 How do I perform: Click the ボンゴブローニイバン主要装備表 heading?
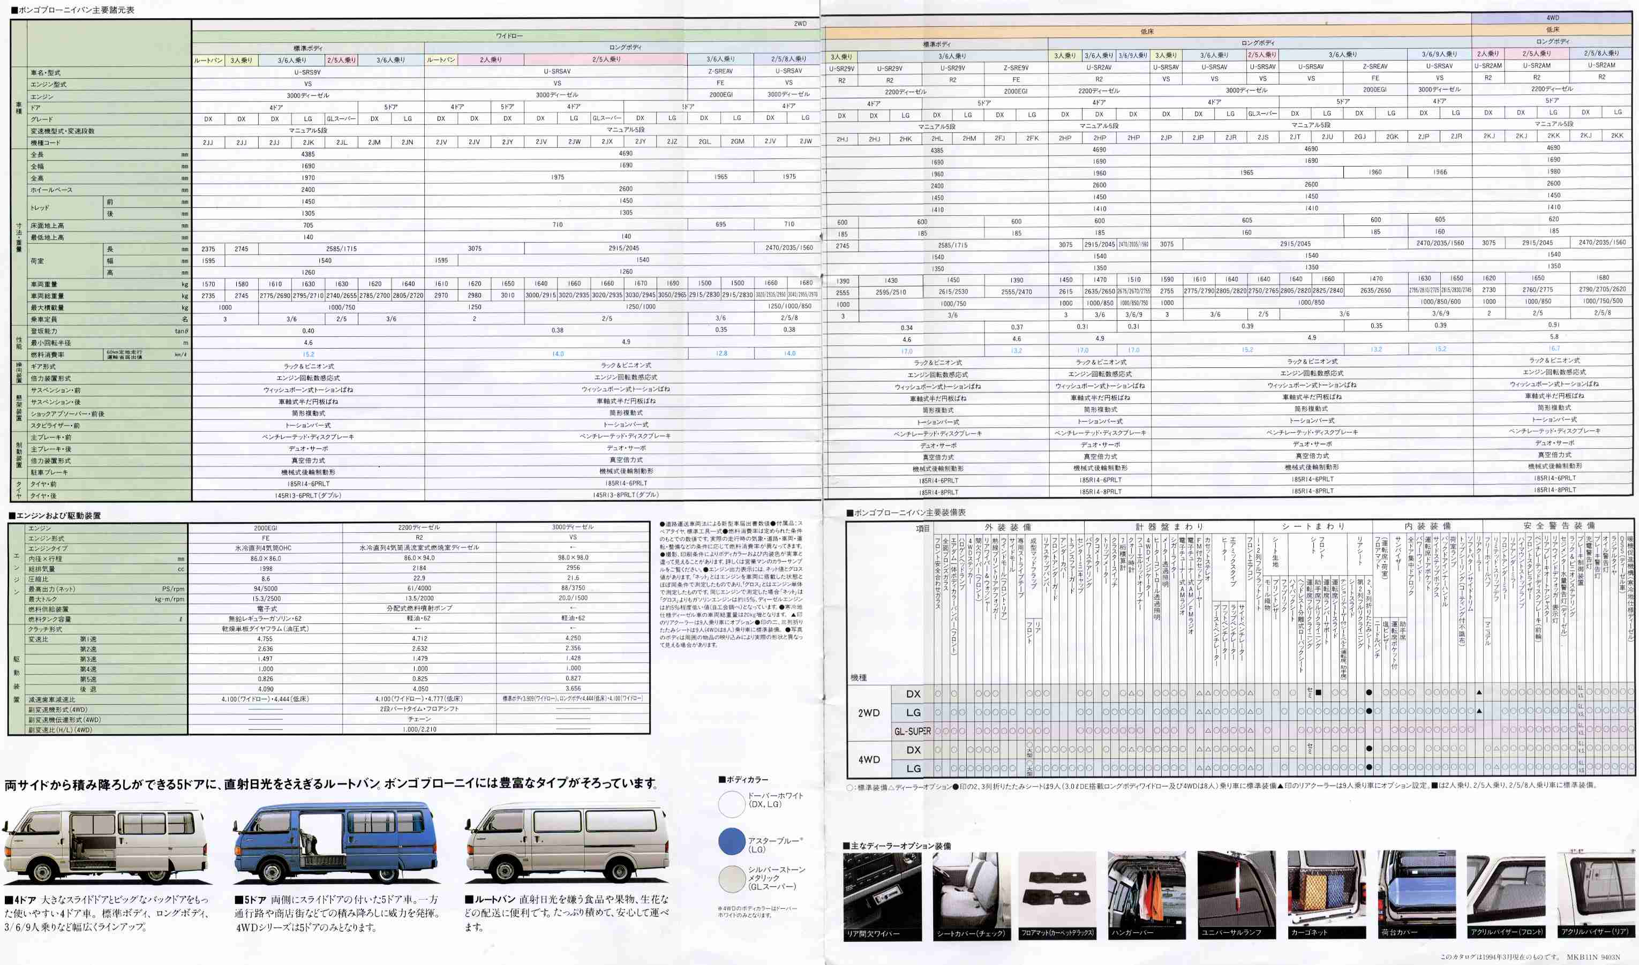pyautogui.click(x=906, y=512)
